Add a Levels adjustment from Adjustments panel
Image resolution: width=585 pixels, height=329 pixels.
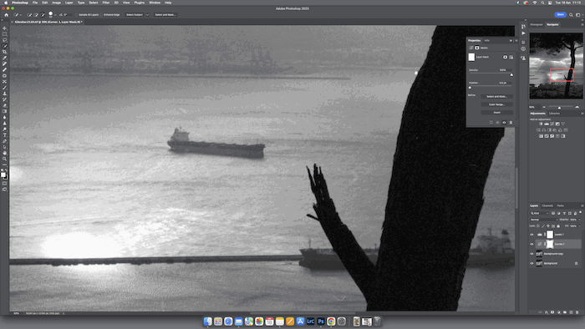[547, 124]
